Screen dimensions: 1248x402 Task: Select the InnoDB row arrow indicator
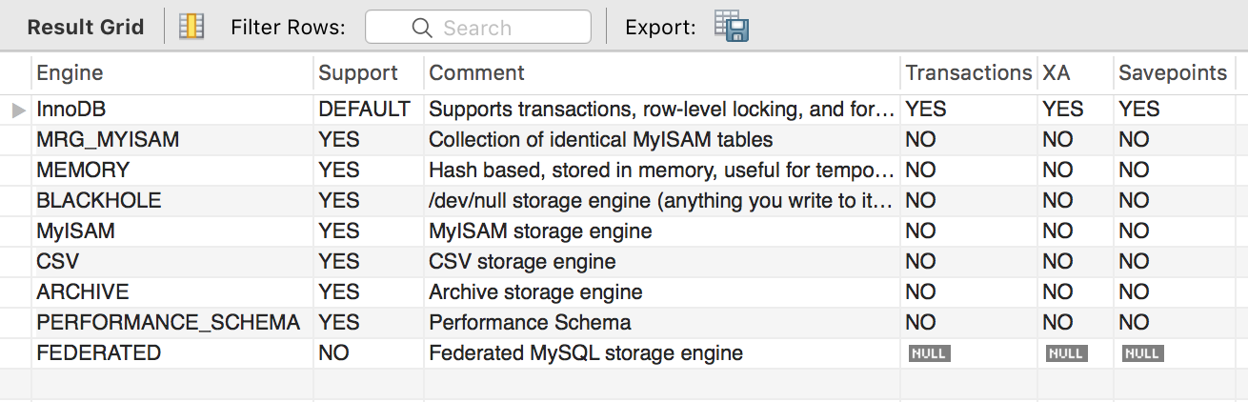18,110
